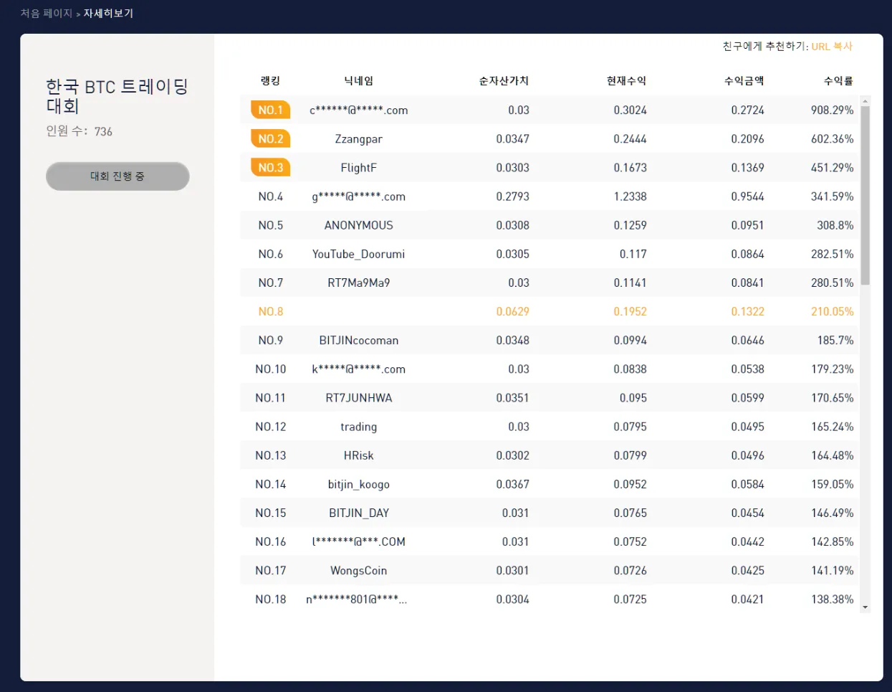The width and height of the screenshot is (892, 692).
Task: Select the FlightF nickname
Action: tap(359, 168)
